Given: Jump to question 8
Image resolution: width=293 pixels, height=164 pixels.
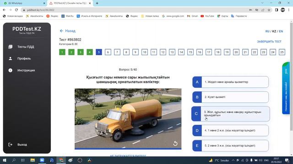Looking at the screenshot, I should point(126,52).
